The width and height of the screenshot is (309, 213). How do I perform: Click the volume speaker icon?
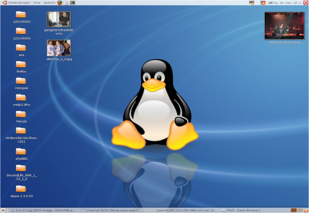(270, 3)
